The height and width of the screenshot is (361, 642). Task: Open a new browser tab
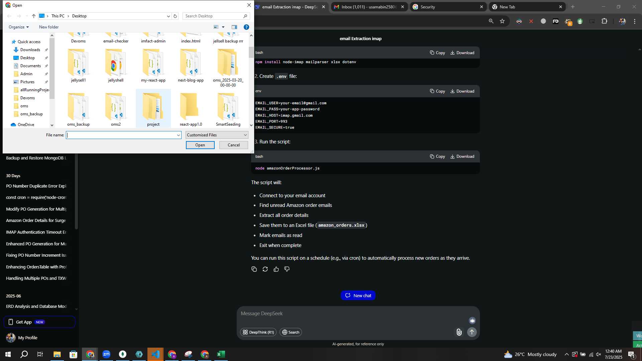573,7
